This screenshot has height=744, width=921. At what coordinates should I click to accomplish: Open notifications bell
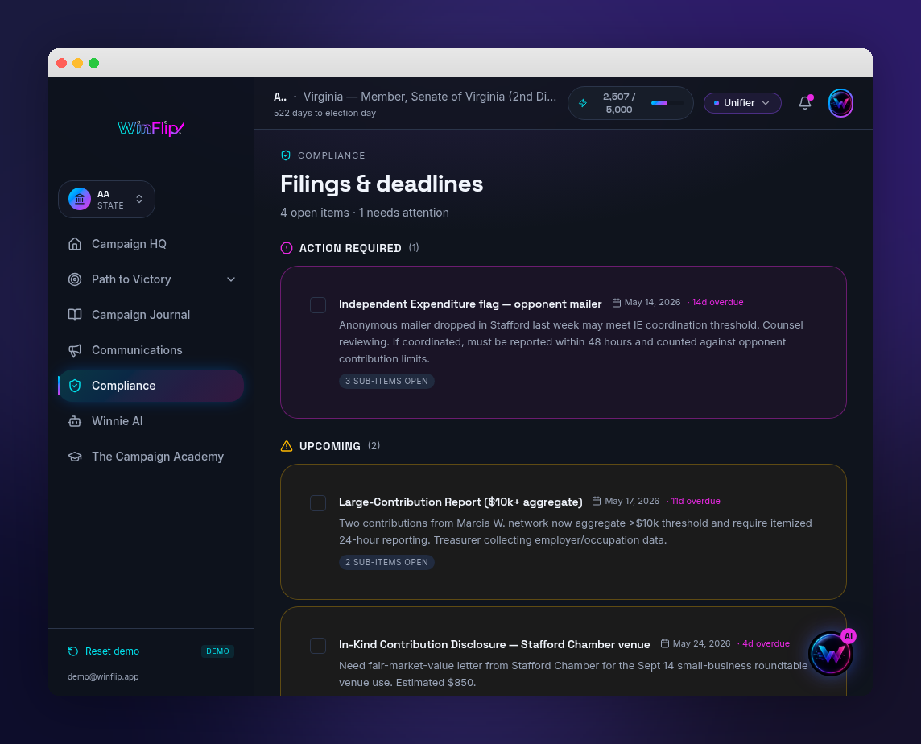(x=805, y=103)
